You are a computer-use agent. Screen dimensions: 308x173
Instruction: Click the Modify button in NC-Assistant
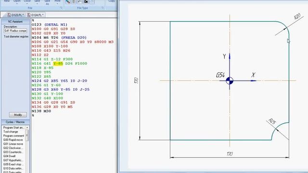(x=18, y=115)
